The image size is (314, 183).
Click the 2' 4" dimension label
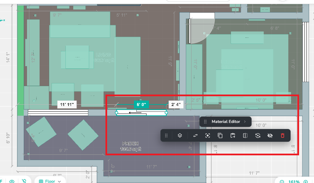[176, 104]
